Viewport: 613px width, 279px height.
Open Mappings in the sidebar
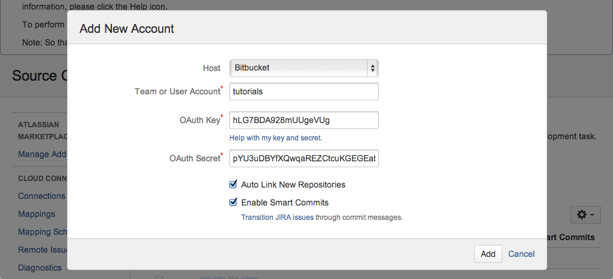click(x=37, y=214)
